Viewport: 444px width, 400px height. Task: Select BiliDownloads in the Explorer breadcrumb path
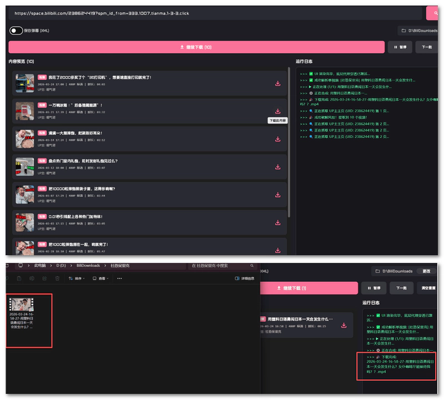tap(88, 266)
